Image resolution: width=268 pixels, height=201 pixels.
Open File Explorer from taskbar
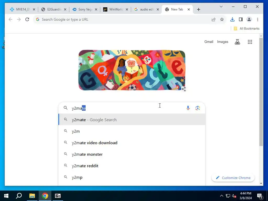[32, 196]
